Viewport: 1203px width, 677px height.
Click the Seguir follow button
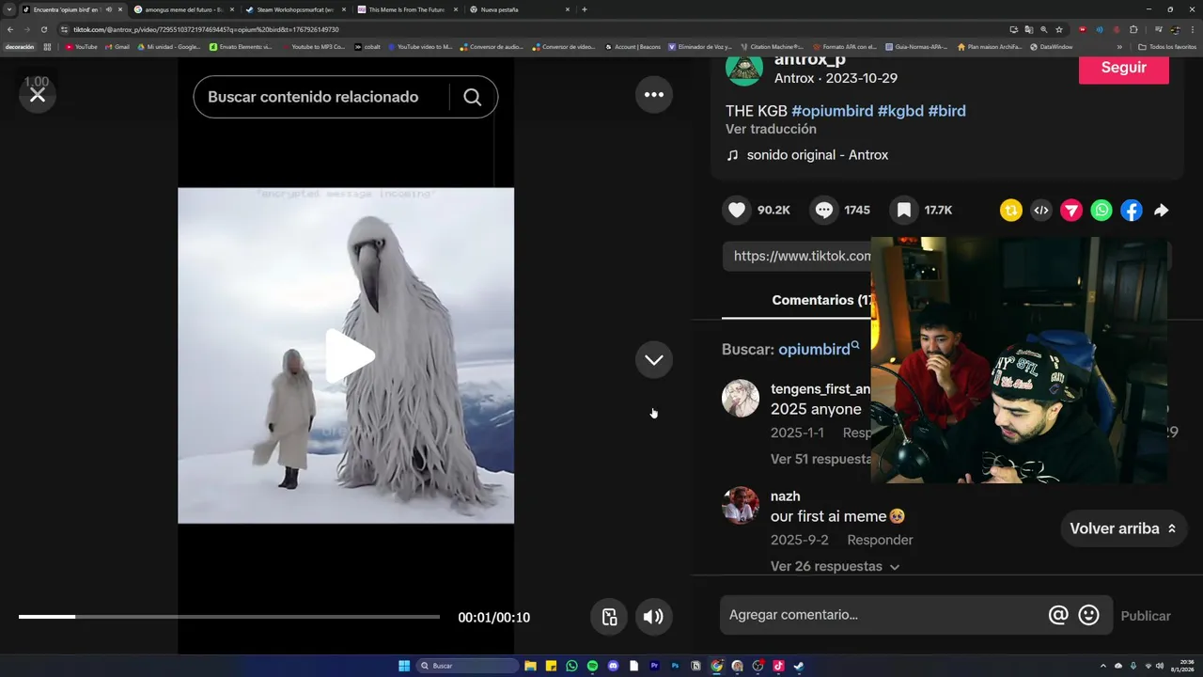click(1124, 68)
